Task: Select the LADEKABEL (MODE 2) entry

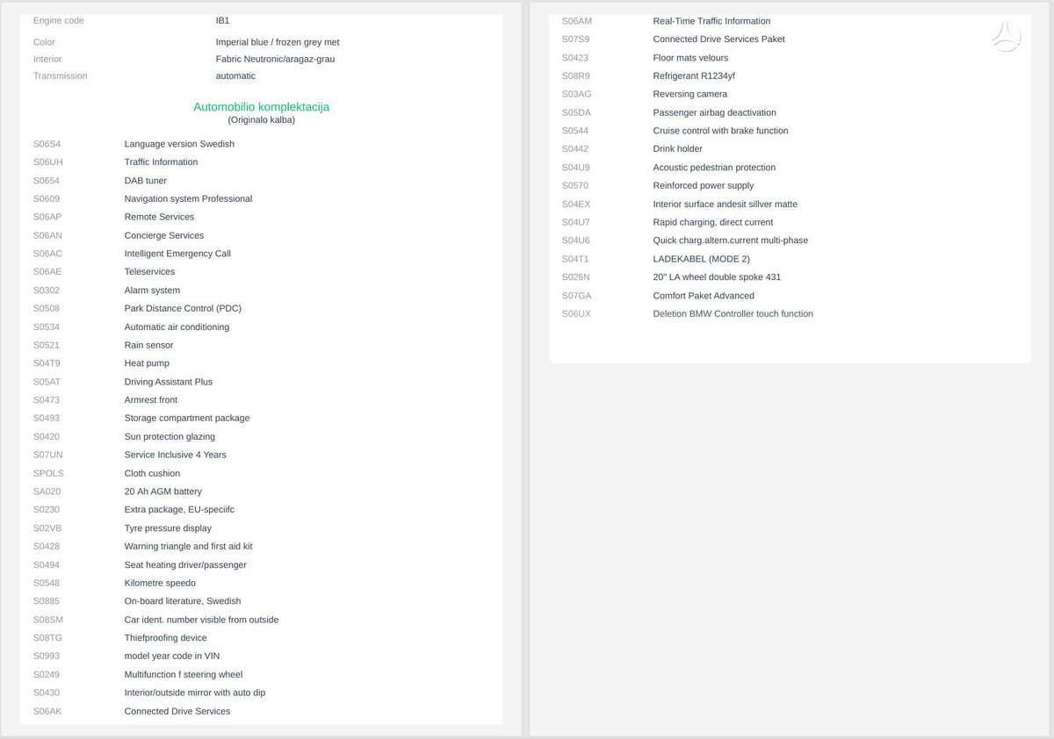Action: pyautogui.click(x=701, y=259)
